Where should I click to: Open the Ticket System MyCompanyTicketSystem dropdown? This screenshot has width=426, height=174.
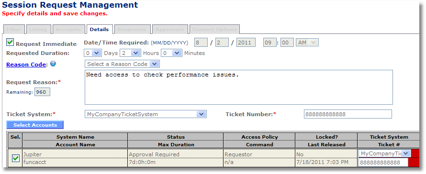click(146, 114)
